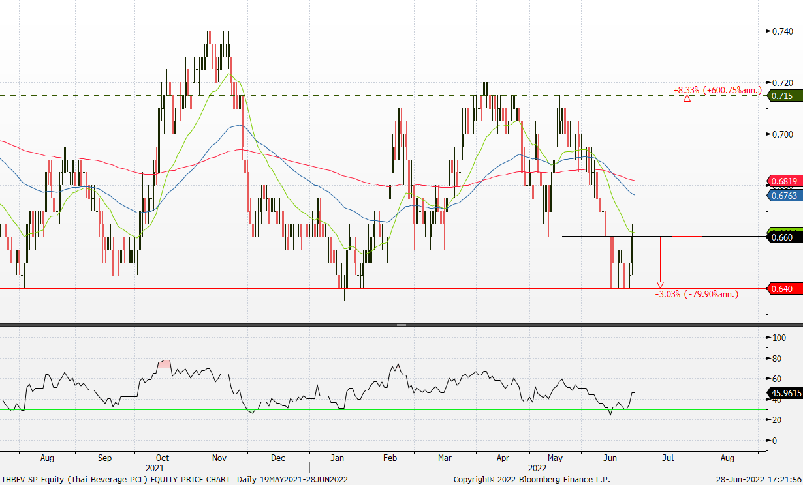Click the blue 0.6763 moving average label
Screen dimensions: 803x485
pyautogui.click(x=785, y=195)
